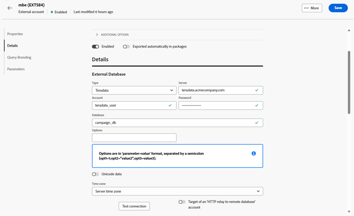Click the three-dots More icon
The width and height of the screenshot is (354, 216).
pos(306,8)
